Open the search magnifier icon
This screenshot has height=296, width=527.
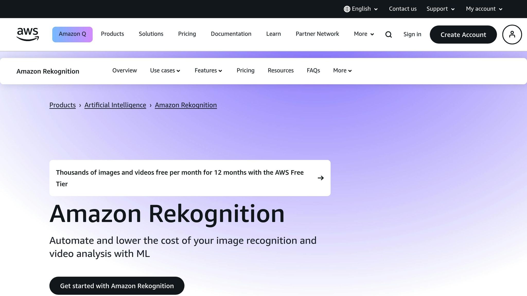pyautogui.click(x=389, y=34)
